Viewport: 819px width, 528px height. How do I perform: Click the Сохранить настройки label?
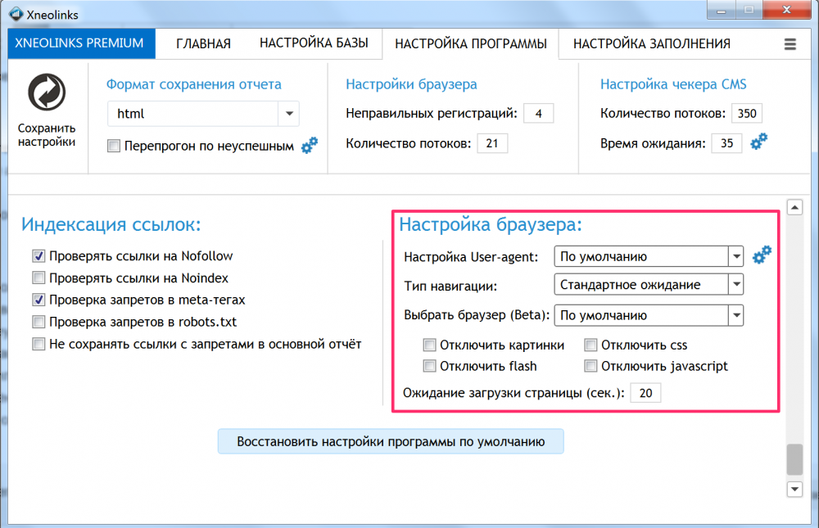coord(47,135)
